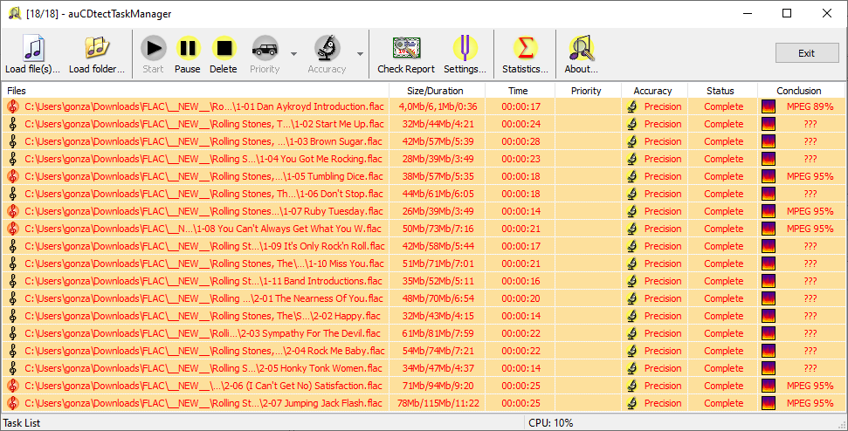The width and height of the screenshot is (848, 431).
Task: Sort by the Status column header
Action: coord(722,91)
